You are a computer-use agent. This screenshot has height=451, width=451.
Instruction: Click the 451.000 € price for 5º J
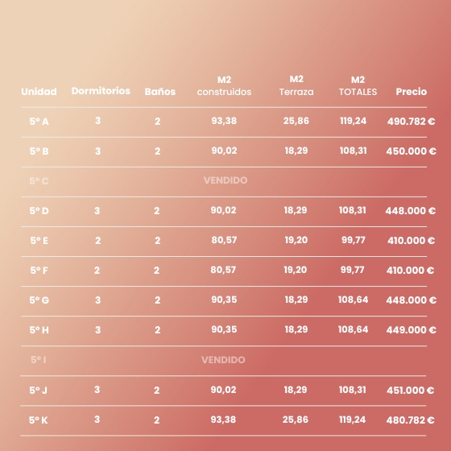click(x=411, y=391)
